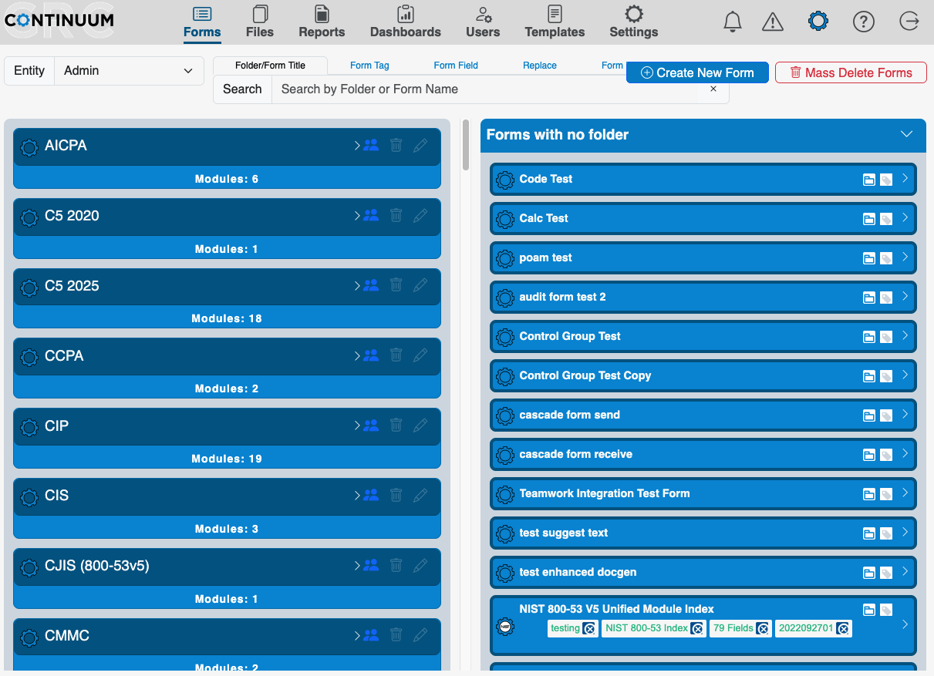Click the pencil edit icon on CCPA folder
934x676 pixels.
click(x=420, y=355)
